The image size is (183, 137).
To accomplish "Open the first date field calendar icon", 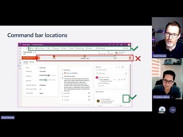I will [89, 93].
